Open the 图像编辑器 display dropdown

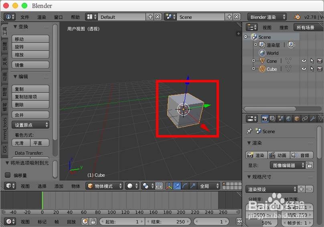pyautogui.click(x=288, y=165)
